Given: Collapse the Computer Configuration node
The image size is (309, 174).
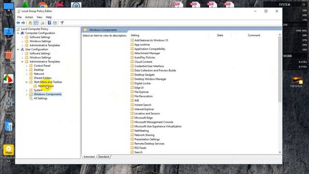Looking at the screenshot, I should tap(18, 33).
